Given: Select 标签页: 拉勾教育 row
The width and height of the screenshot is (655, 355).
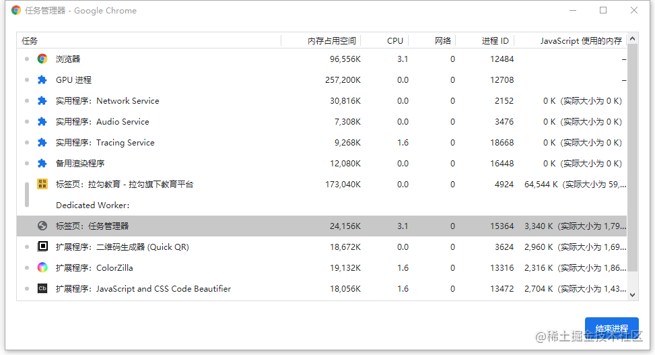Looking at the screenshot, I should [x=322, y=185].
